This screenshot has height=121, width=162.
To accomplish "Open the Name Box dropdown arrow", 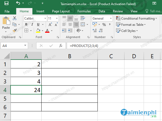I will pyautogui.click(x=26, y=46).
